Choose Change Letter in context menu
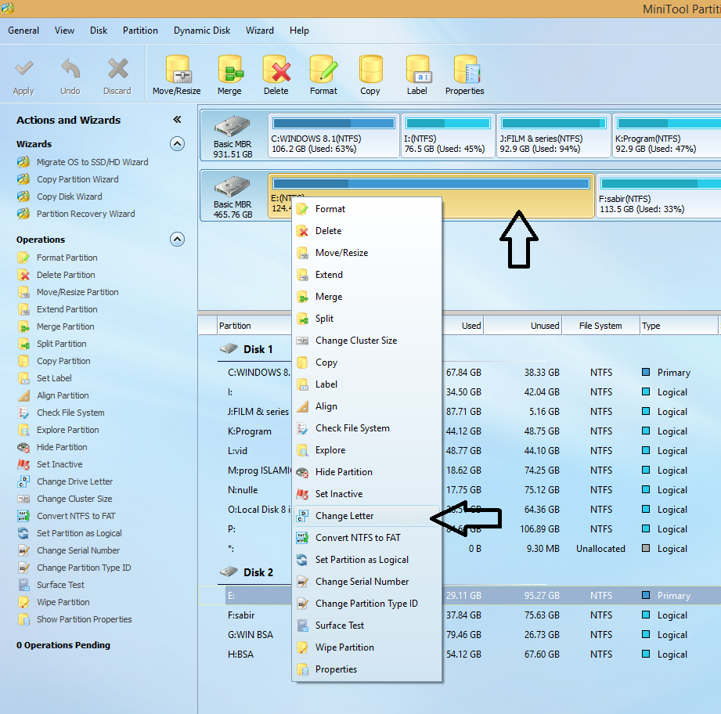This screenshot has height=714, width=721. click(x=367, y=516)
